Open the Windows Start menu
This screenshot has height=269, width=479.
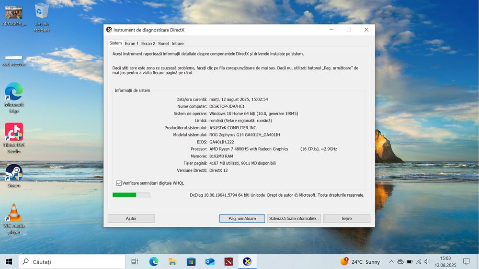[9, 262]
